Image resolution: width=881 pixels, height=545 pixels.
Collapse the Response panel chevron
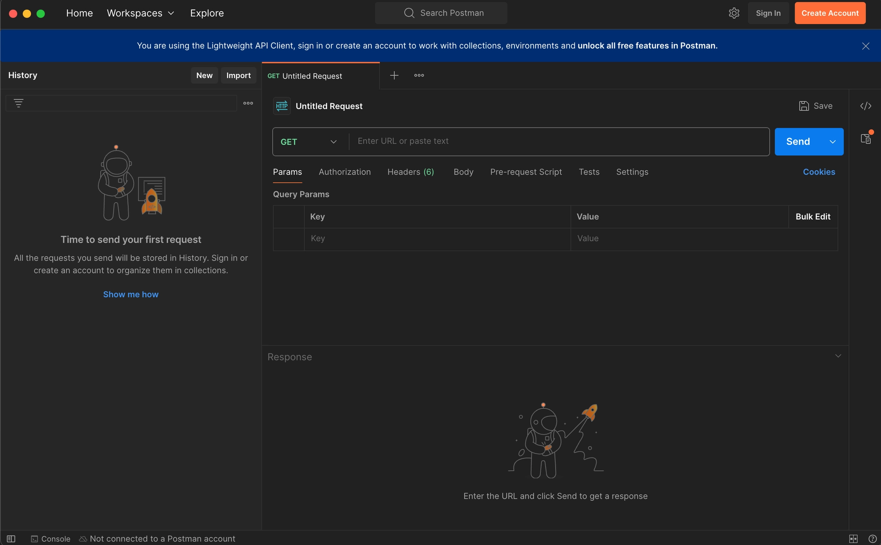point(838,356)
